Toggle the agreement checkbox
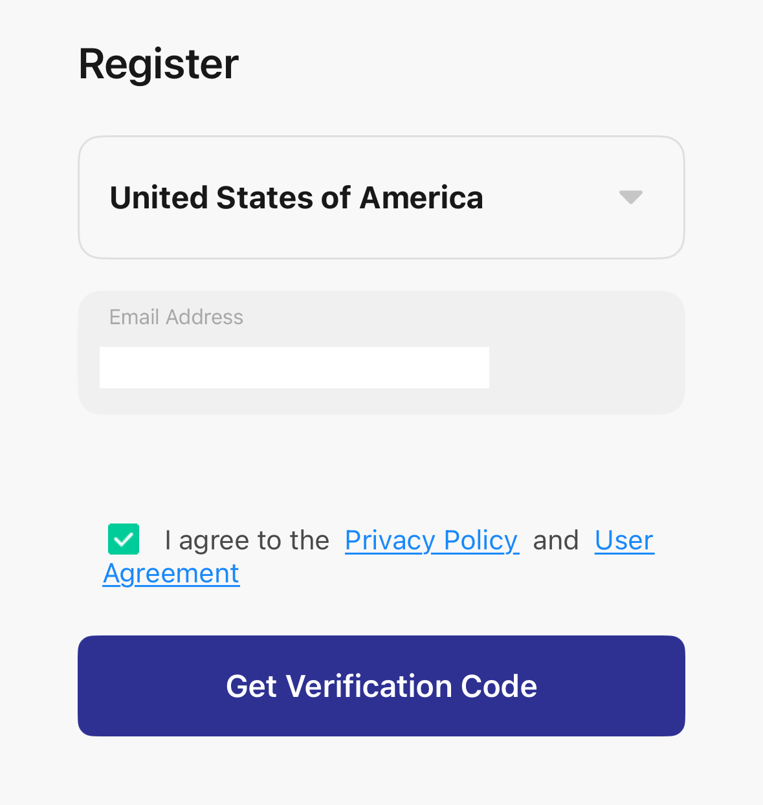The image size is (763, 805). click(124, 539)
